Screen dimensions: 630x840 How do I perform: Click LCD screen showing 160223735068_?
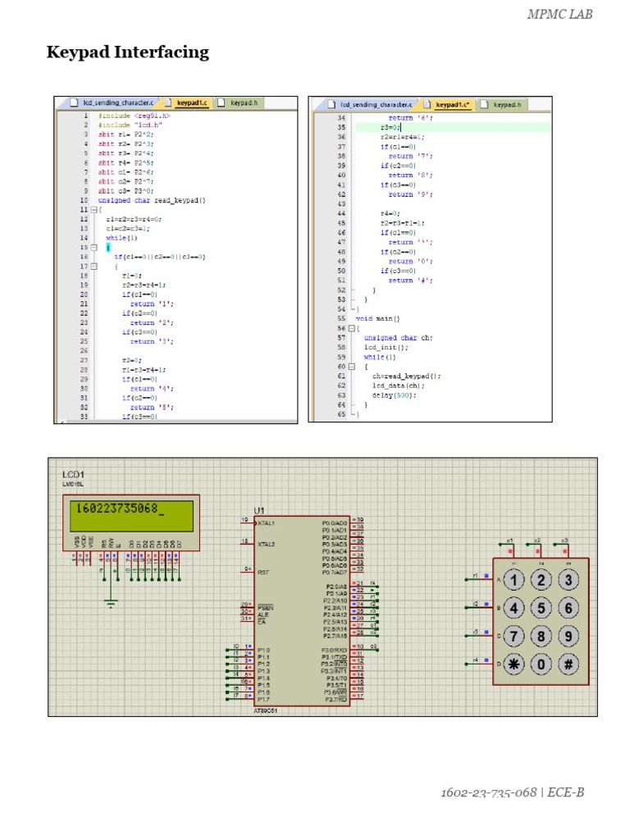131,516
